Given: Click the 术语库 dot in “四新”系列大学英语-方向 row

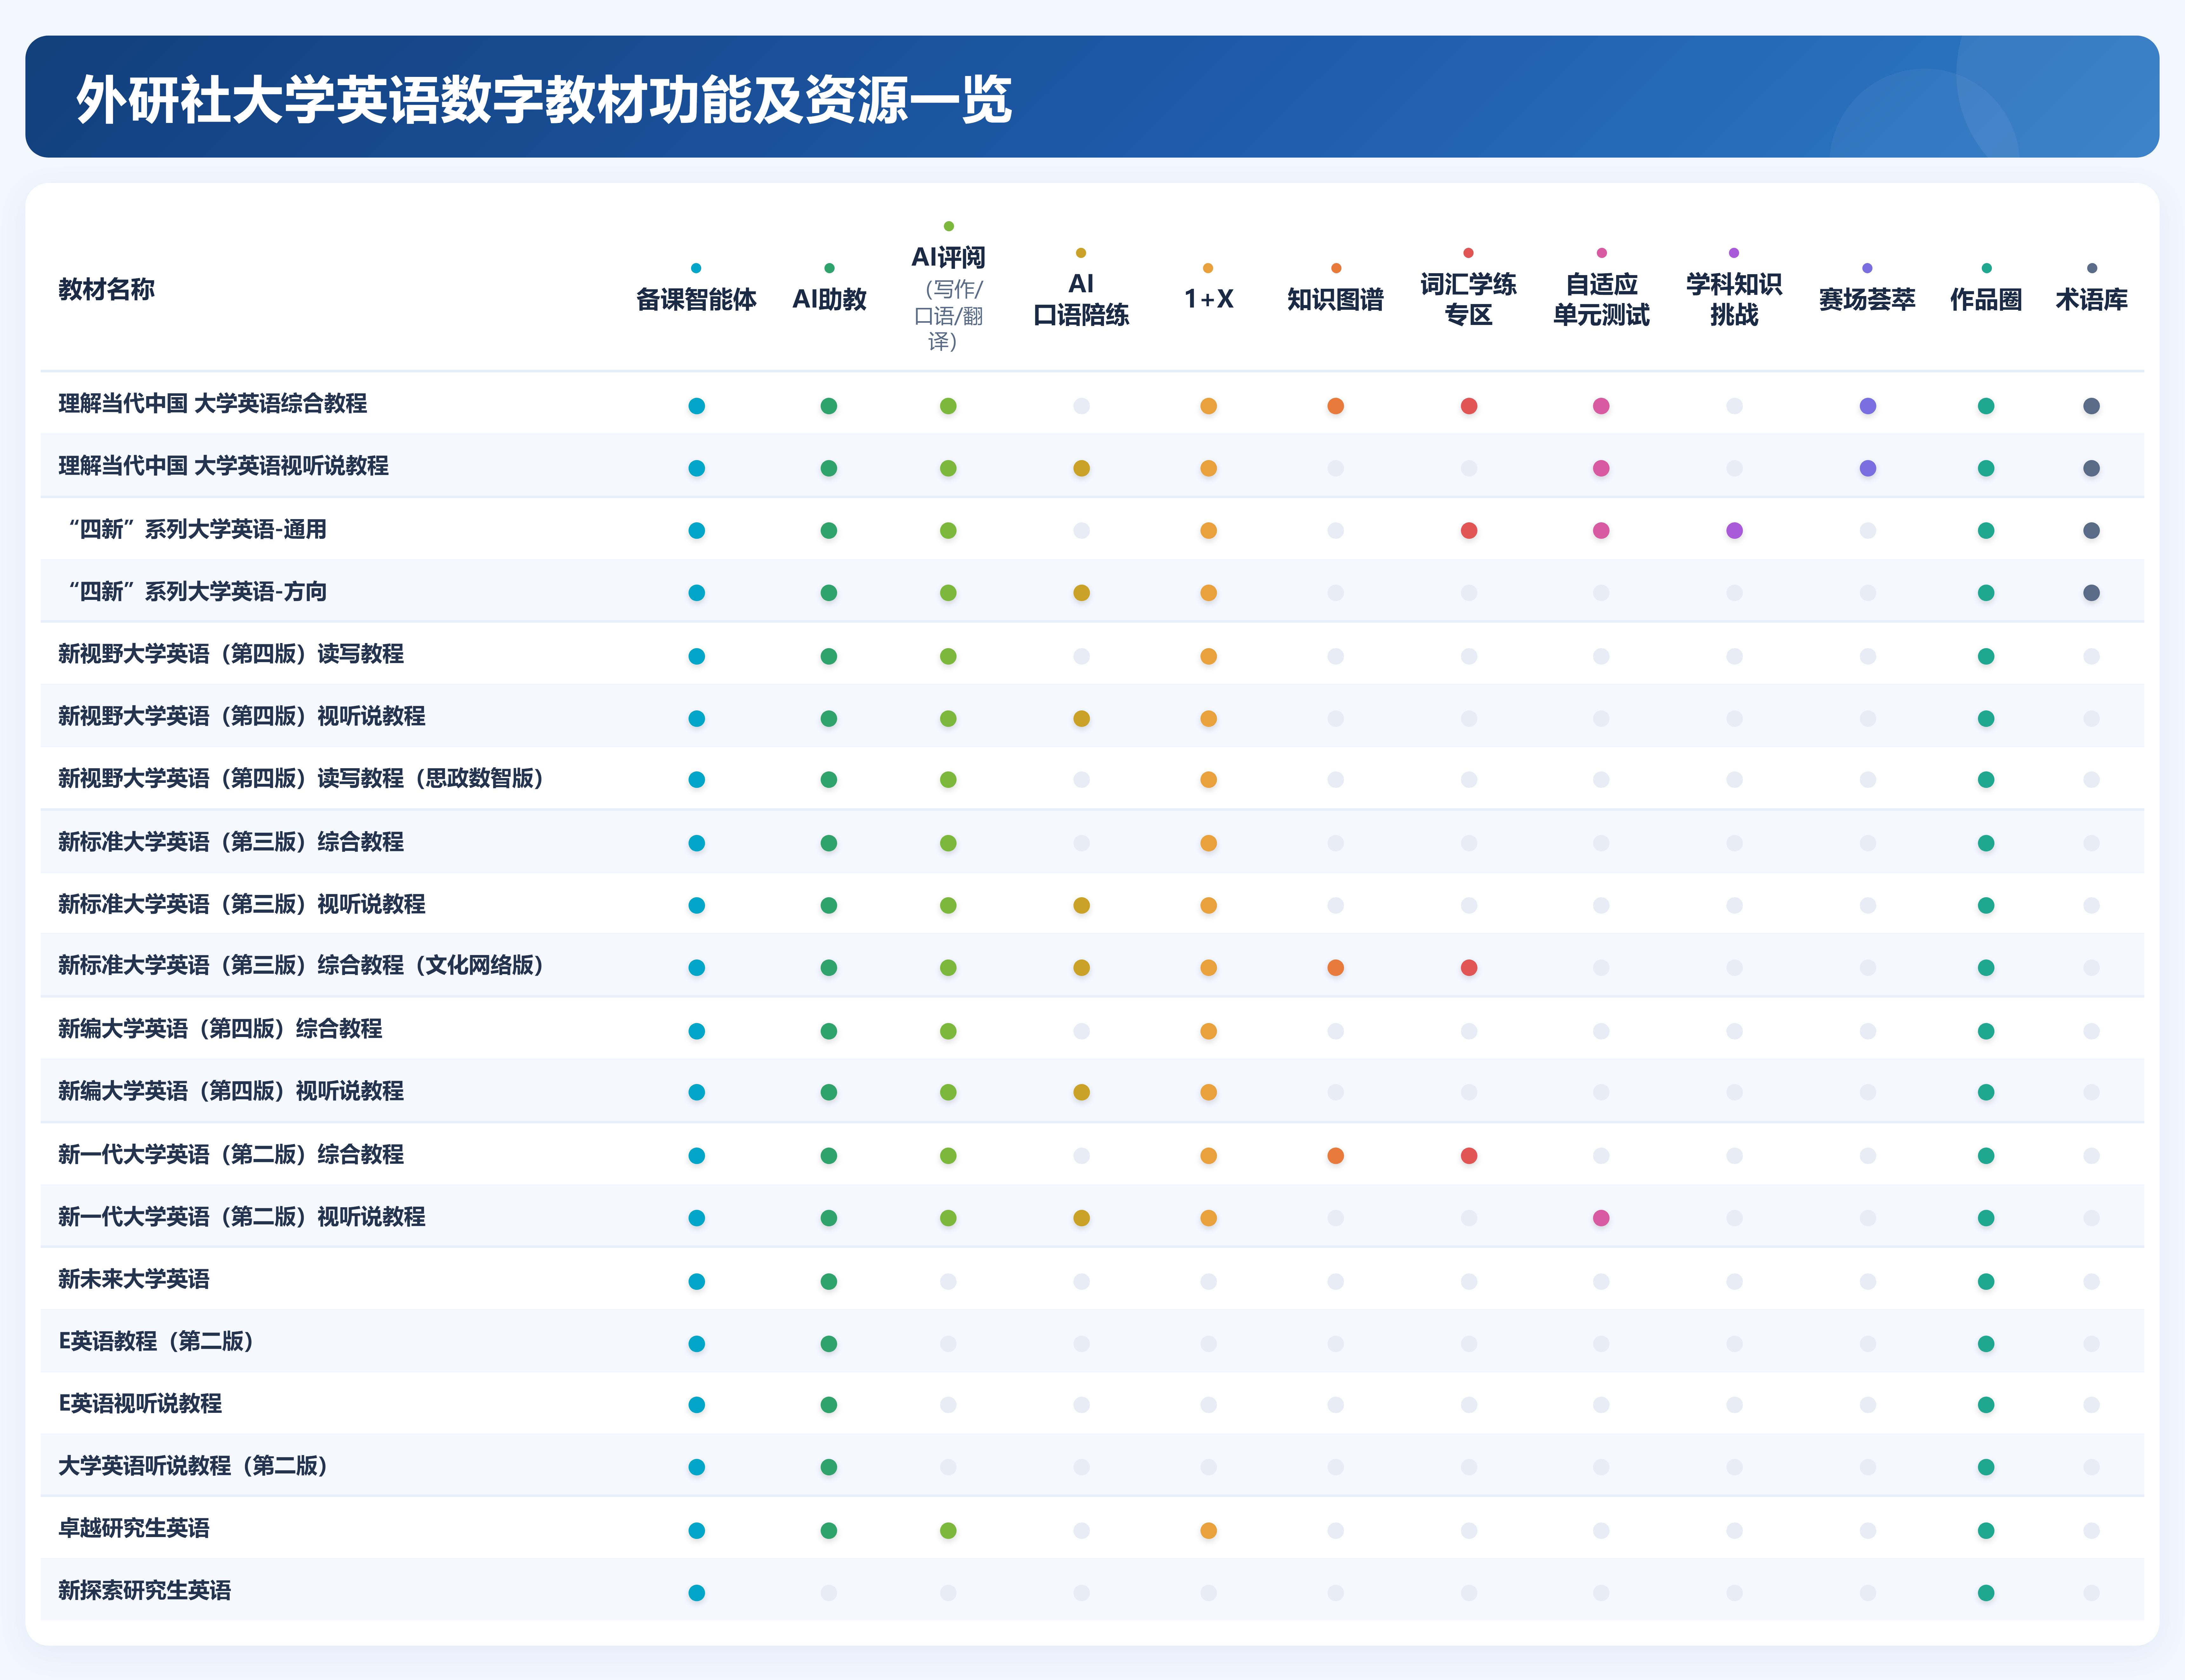Looking at the screenshot, I should click(x=2091, y=593).
